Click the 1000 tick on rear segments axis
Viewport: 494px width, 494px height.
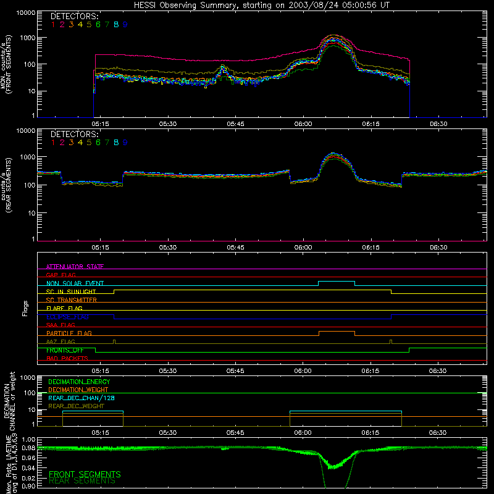(28, 157)
